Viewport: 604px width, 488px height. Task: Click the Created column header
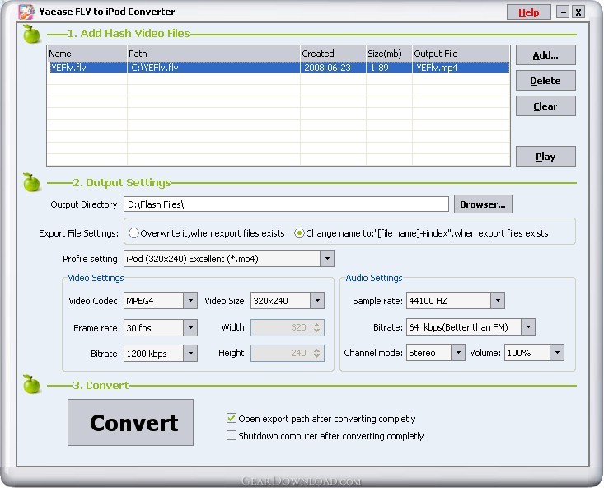pyautogui.click(x=333, y=54)
